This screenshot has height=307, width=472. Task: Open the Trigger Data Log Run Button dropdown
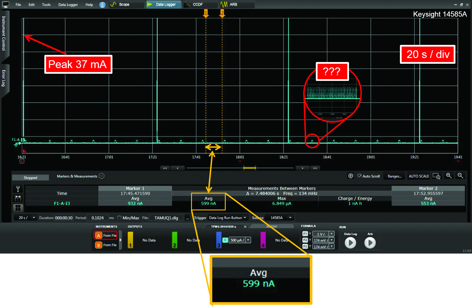pyautogui.click(x=228, y=218)
